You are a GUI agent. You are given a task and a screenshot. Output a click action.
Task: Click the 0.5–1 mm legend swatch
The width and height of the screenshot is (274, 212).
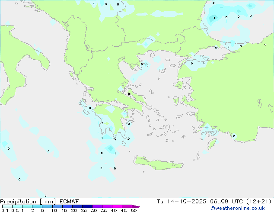click(x=17, y=206)
